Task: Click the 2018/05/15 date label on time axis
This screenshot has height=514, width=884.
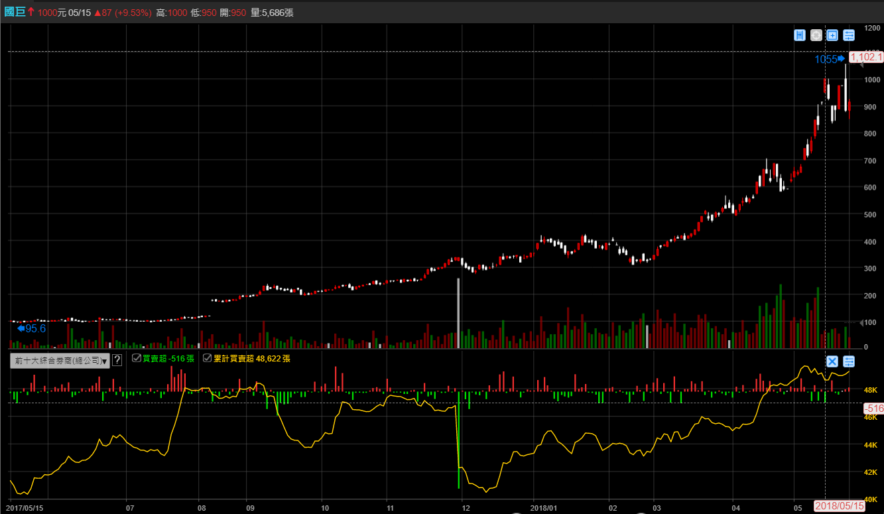Action: (840, 506)
